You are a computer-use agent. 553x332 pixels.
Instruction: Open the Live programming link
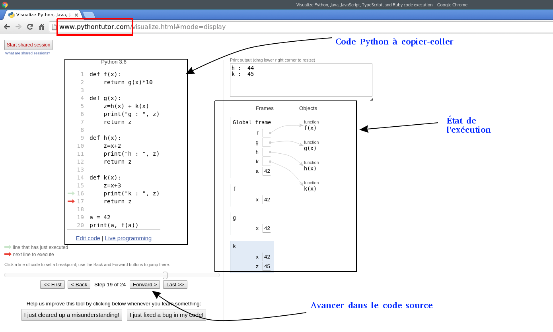pyautogui.click(x=128, y=238)
